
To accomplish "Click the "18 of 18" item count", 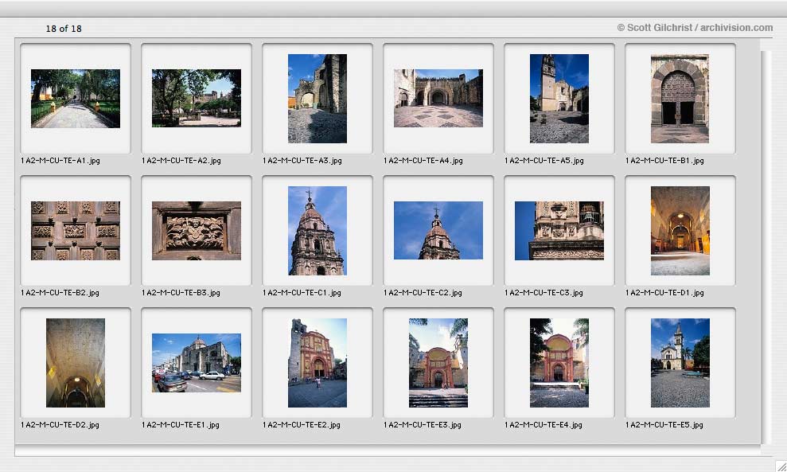I will (x=64, y=29).
